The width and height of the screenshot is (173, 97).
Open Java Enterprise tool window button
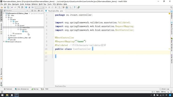click(22, 89)
